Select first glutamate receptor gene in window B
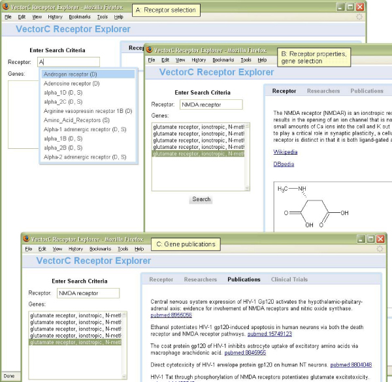 pyautogui.click(x=198, y=127)
